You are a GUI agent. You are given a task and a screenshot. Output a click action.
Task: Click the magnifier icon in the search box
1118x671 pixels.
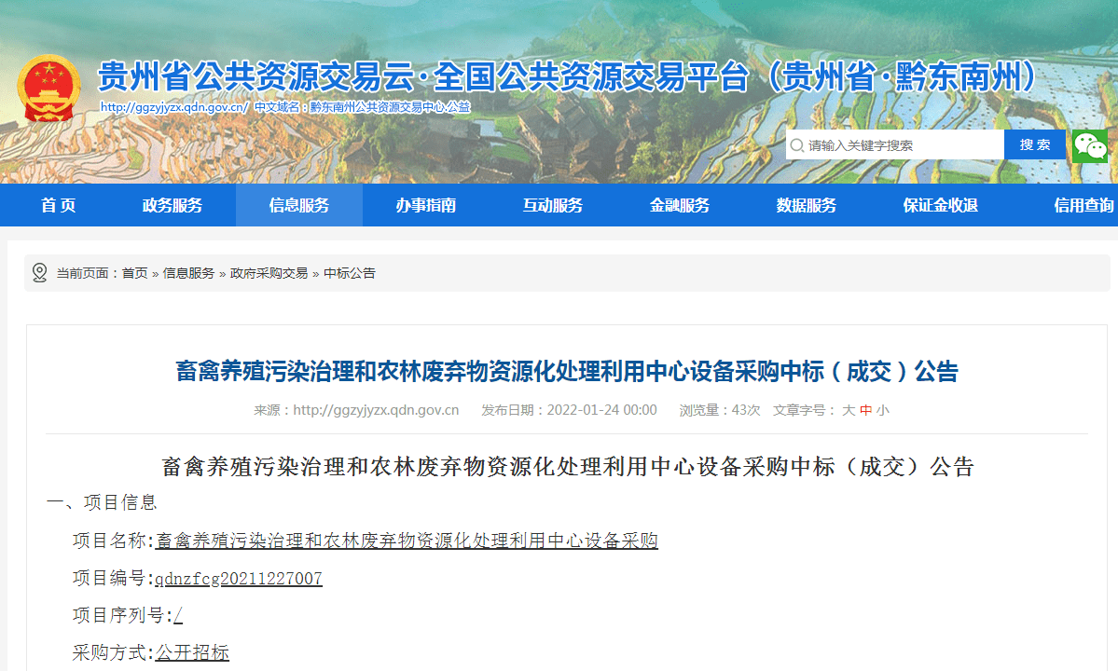[797, 145]
